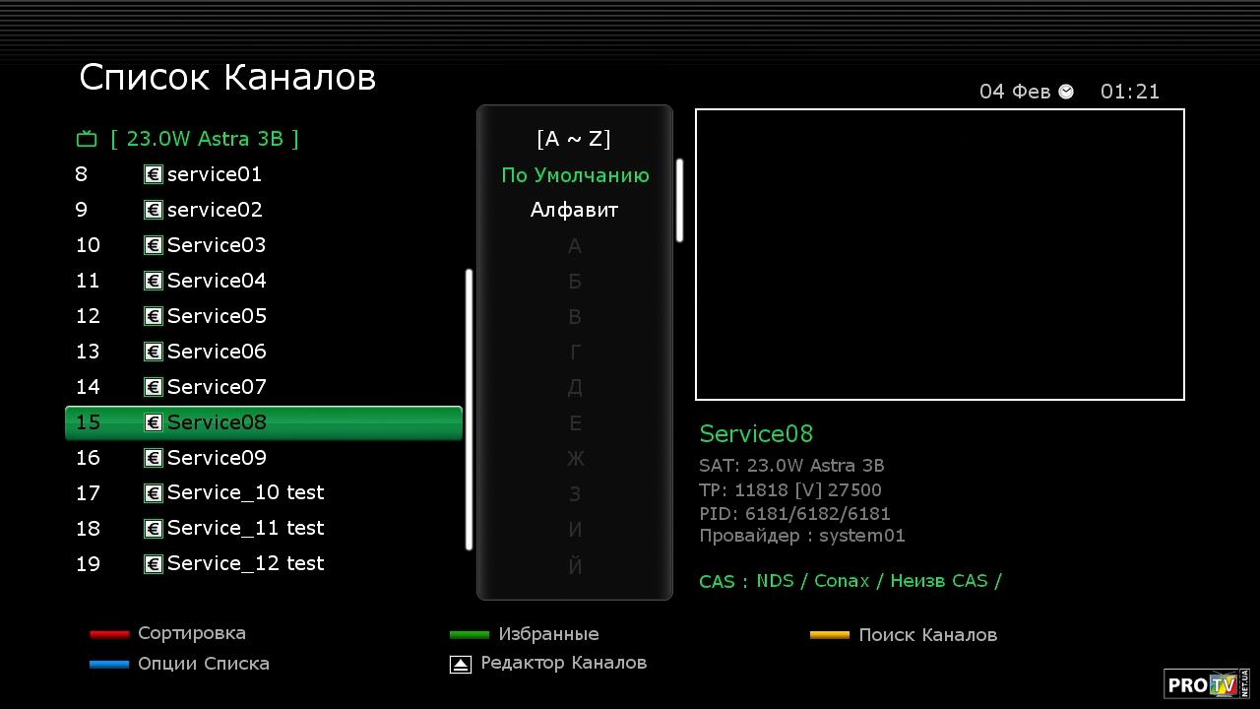Choose the [A ~ Z] sort header
1260x709 pixels.
[x=574, y=139]
